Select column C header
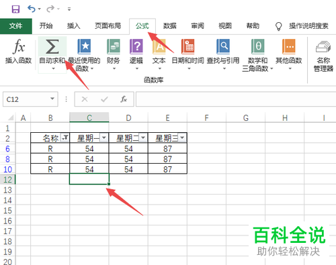Viewport: 336px width, 265px height. 89,117
